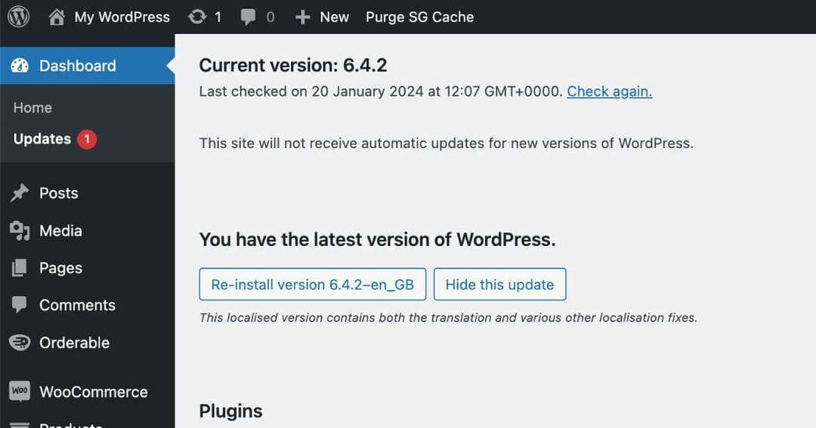Open the Pages menu
This screenshot has width=816, height=428.
(61, 268)
